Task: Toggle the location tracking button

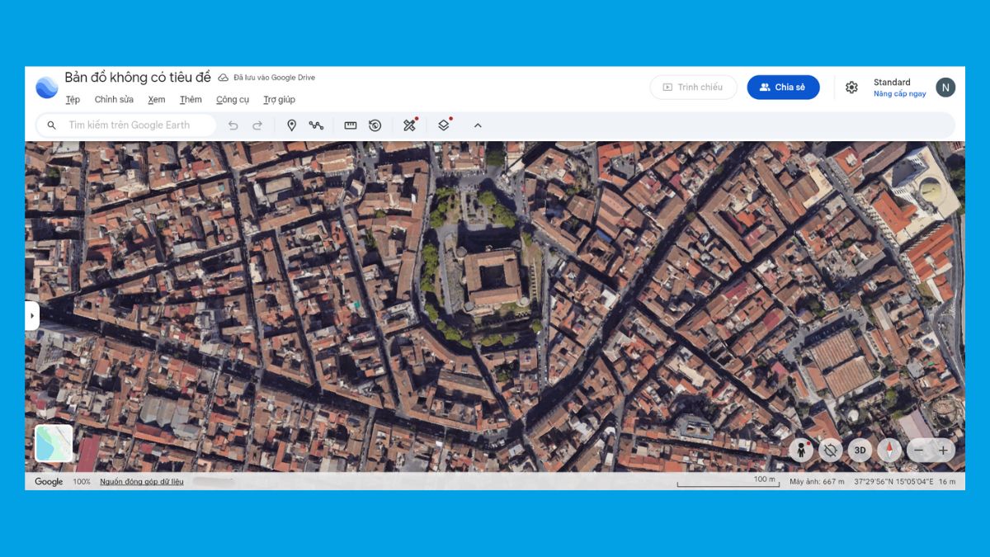Action: pyautogui.click(x=831, y=450)
